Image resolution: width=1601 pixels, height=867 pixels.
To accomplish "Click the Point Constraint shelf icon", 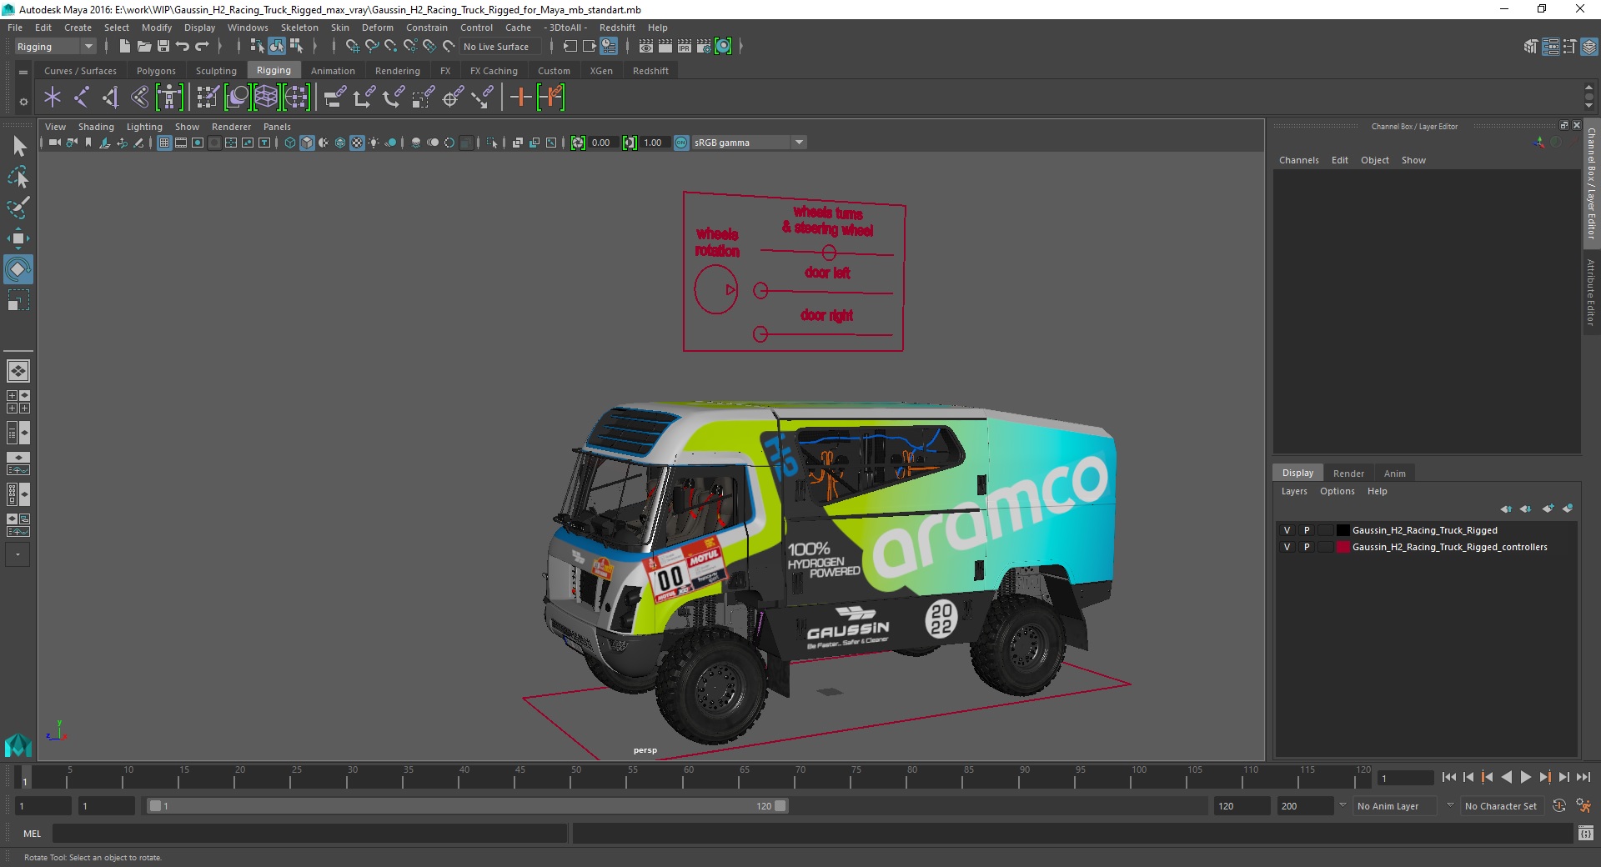I will coord(364,98).
